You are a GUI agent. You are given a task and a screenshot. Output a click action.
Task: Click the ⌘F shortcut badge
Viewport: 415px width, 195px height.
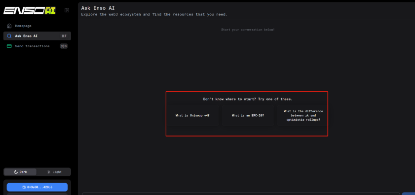(x=64, y=36)
